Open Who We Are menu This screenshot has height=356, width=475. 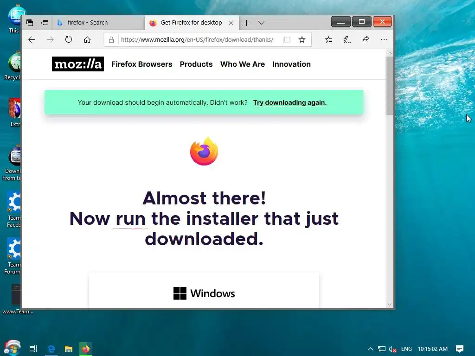click(x=243, y=64)
